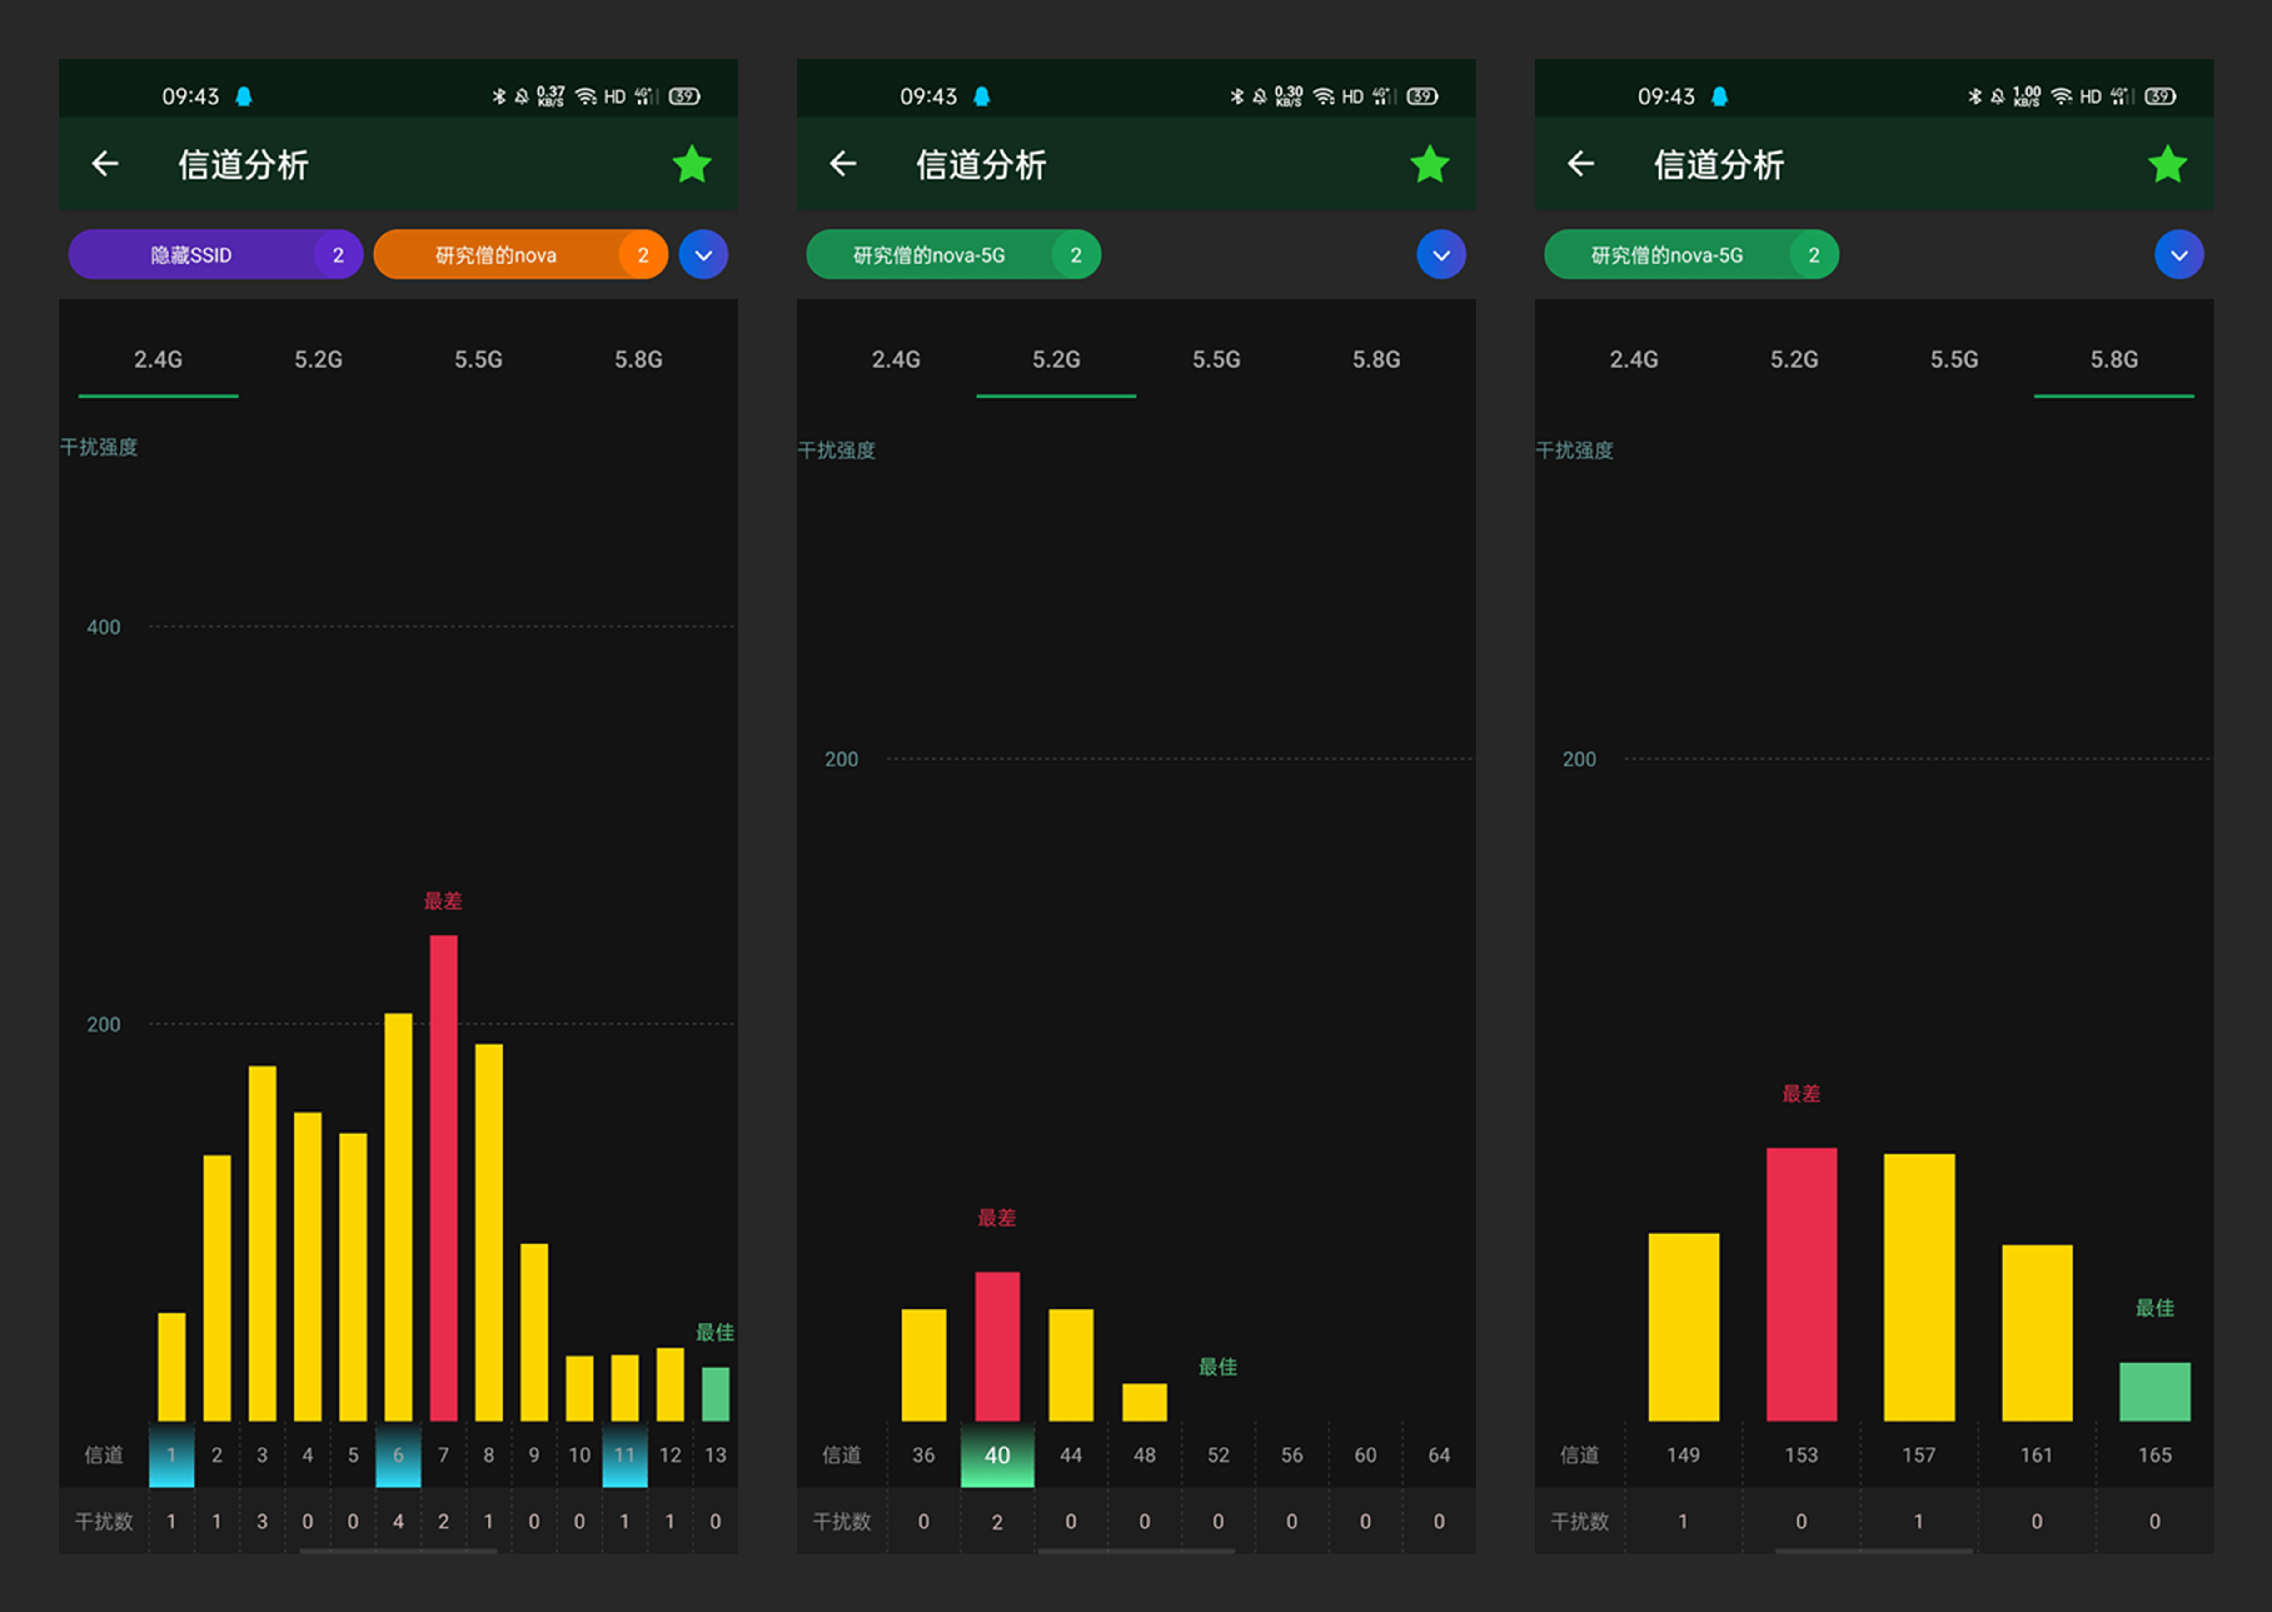
Task: Tap the back arrow on the middle screen
Action: coord(843,164)
